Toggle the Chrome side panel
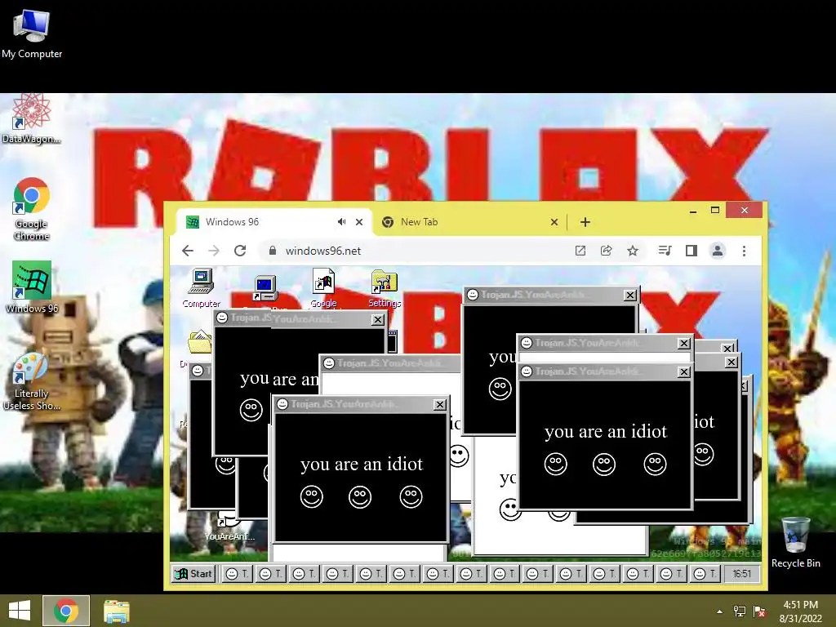836x627 pixels. 691,251
